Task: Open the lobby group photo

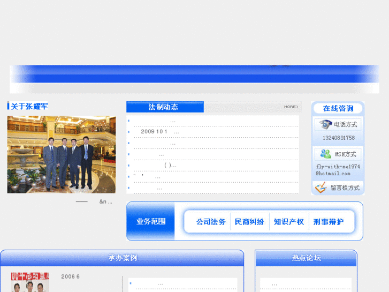Action: pos(62,154)
